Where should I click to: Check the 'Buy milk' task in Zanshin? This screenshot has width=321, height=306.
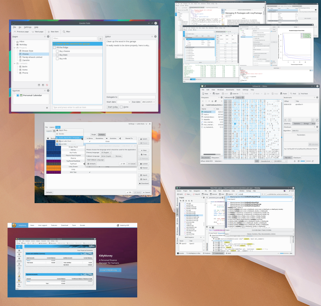tap(57, 59)
